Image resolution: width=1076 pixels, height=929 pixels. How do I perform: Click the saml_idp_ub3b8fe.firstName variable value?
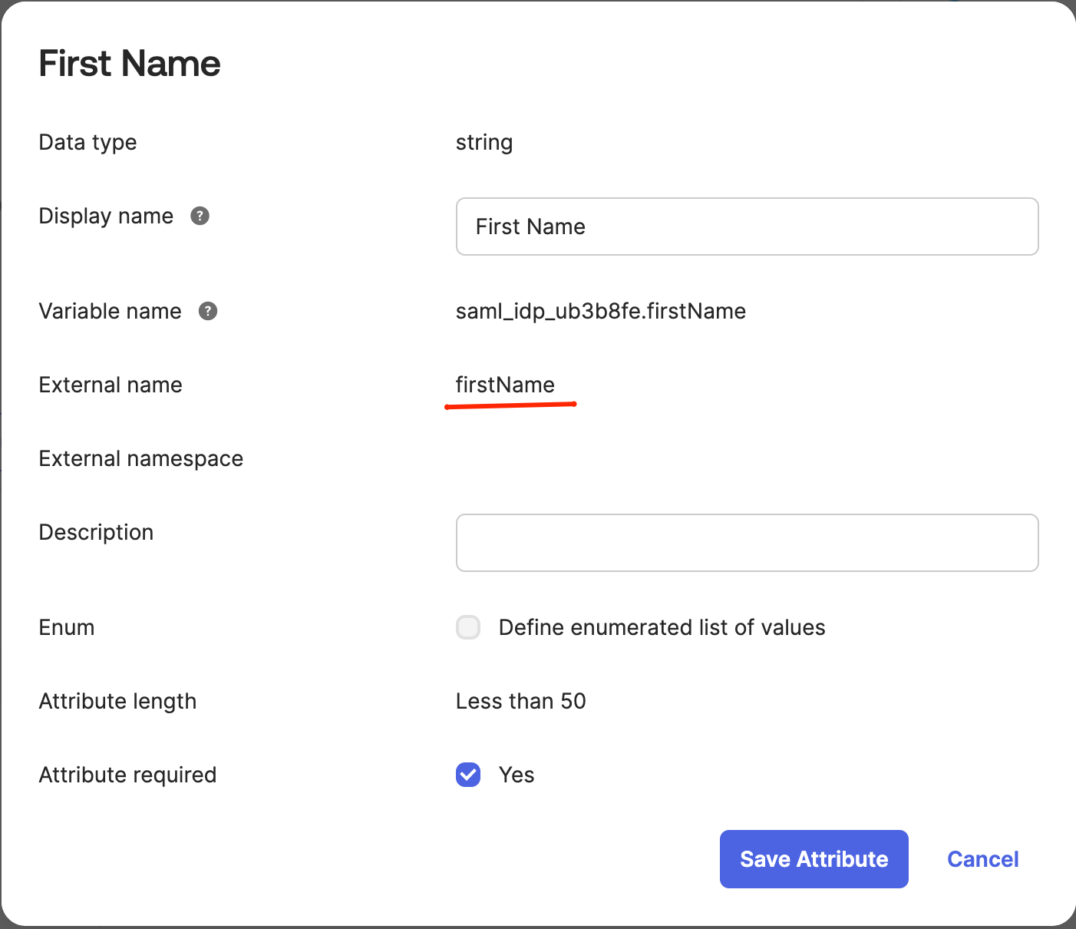tap(600, 311)
